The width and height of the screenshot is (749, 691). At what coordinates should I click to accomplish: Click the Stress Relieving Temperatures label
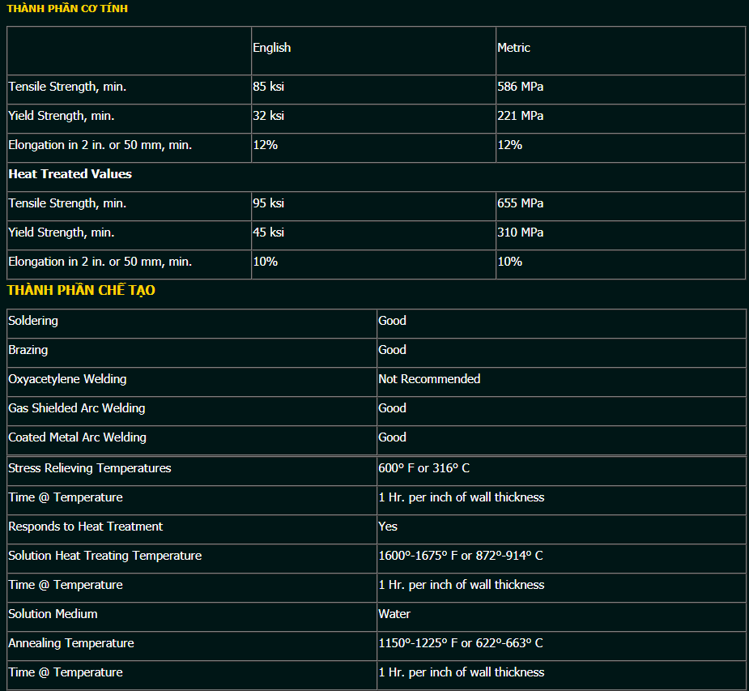90,468
